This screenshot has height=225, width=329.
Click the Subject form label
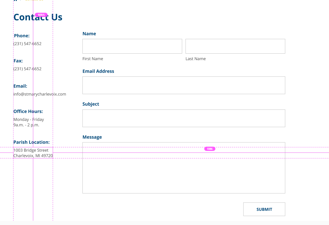coord(91,104)
